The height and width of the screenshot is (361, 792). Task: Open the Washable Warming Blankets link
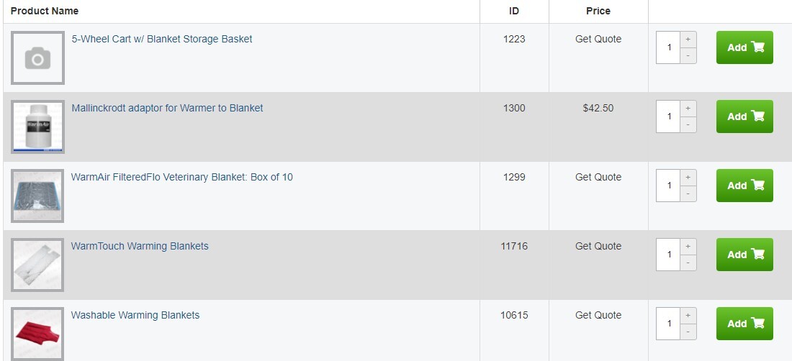135,315
